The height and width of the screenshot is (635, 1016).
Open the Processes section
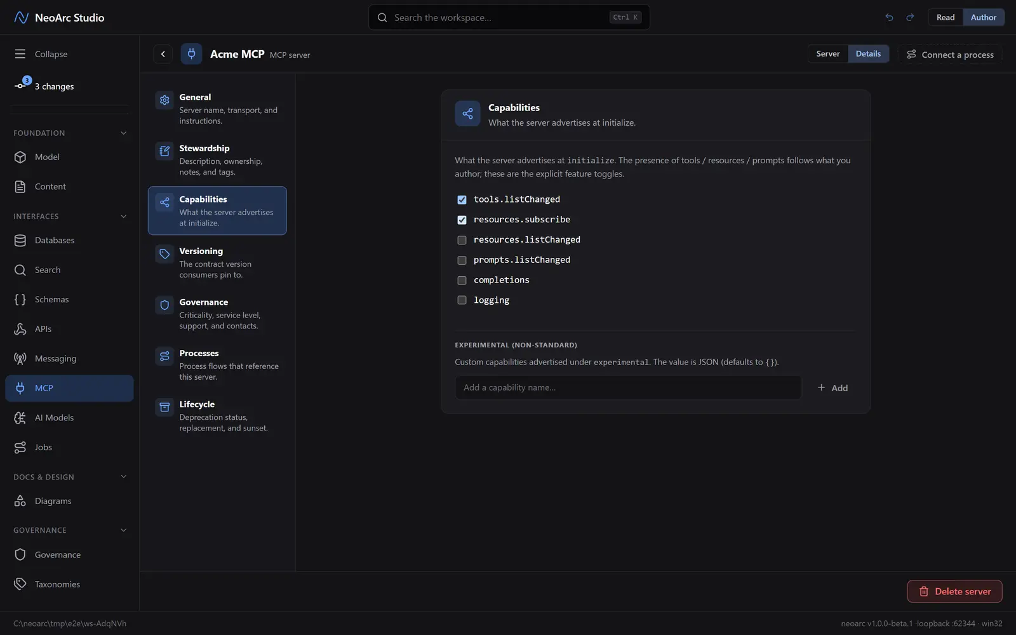(x=217, y=364)
